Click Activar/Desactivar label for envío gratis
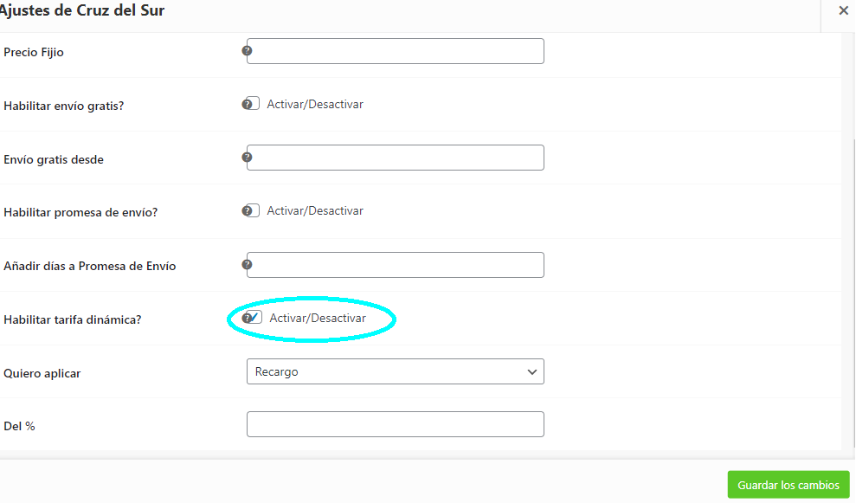856x503 pixels. [315, 104]
